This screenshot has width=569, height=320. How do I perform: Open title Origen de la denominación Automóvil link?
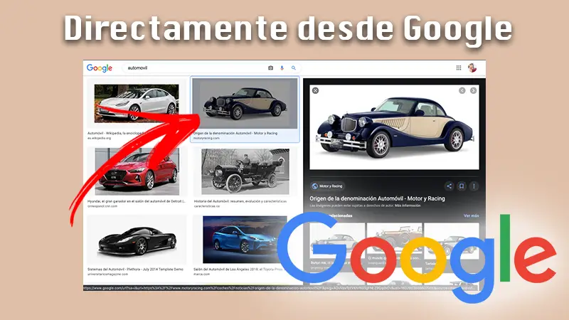pyautogui.click(x=377, y=198)
